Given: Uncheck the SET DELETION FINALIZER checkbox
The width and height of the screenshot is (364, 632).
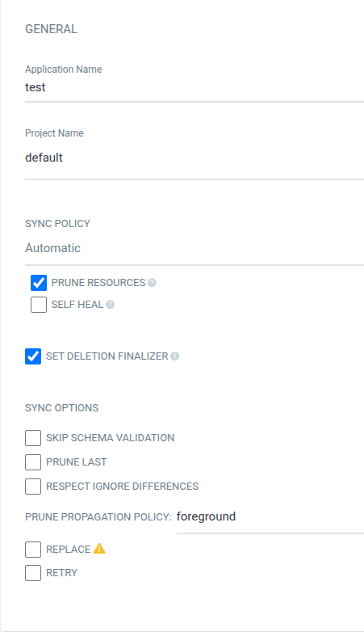Looking at the screenshot, I should click(33, 356).
